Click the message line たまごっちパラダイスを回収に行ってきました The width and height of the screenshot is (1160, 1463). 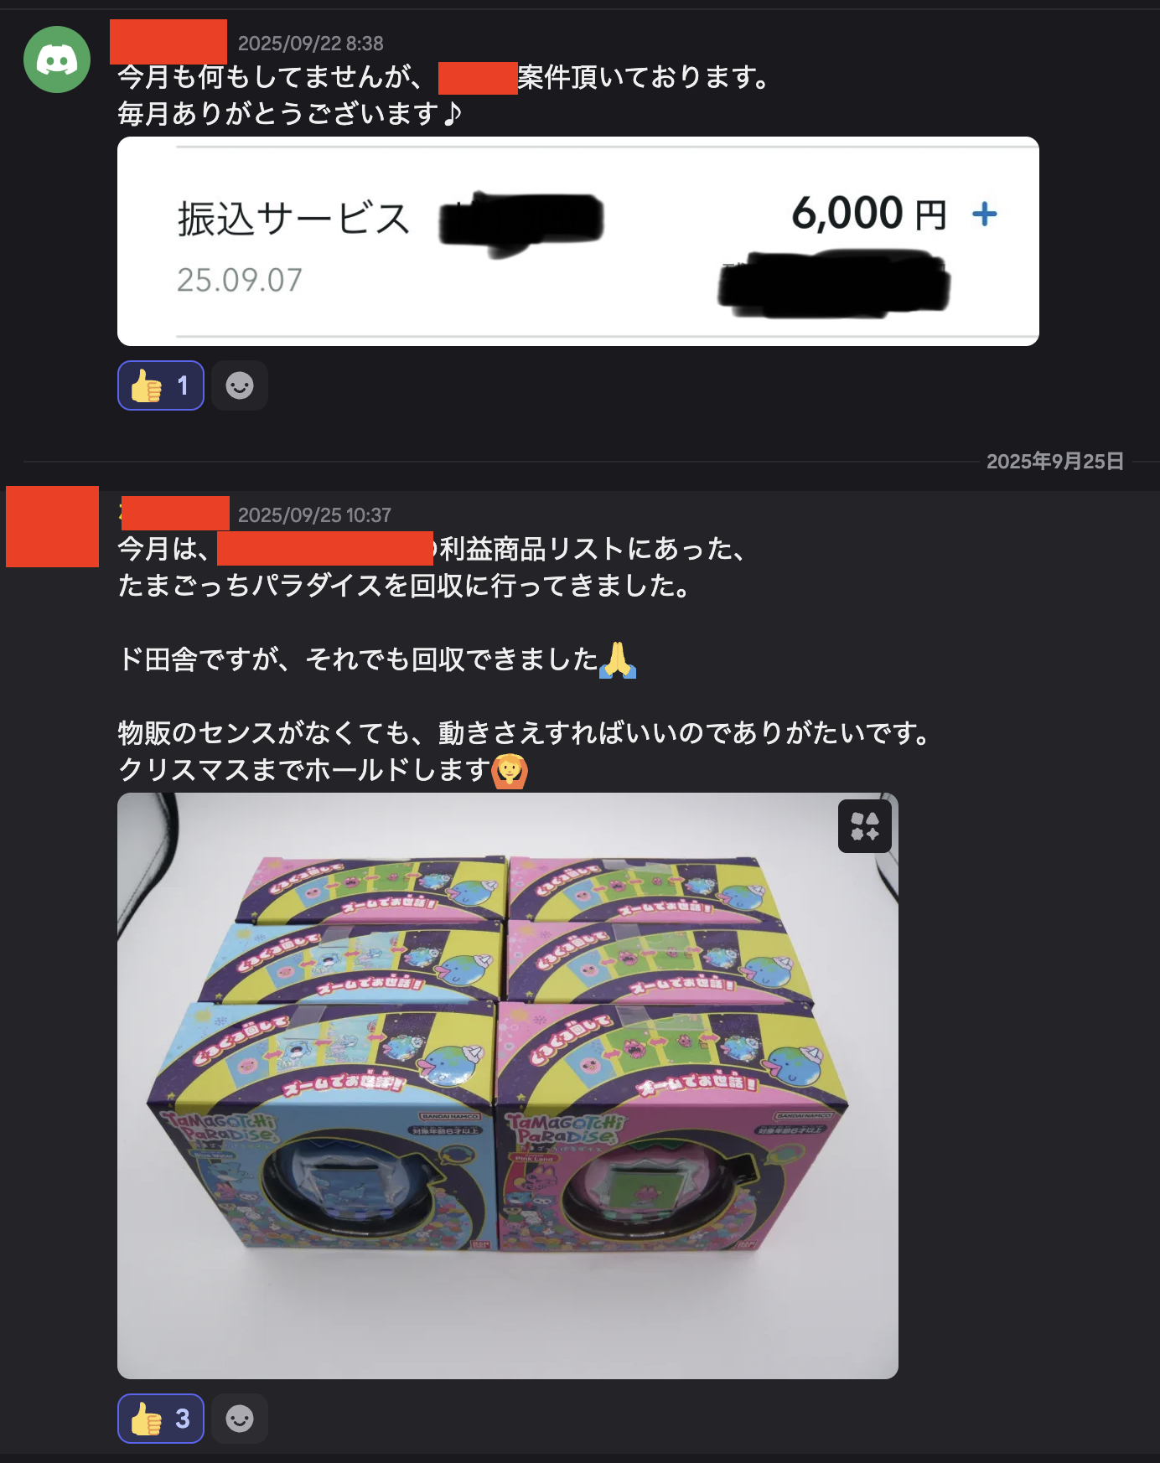404,585
